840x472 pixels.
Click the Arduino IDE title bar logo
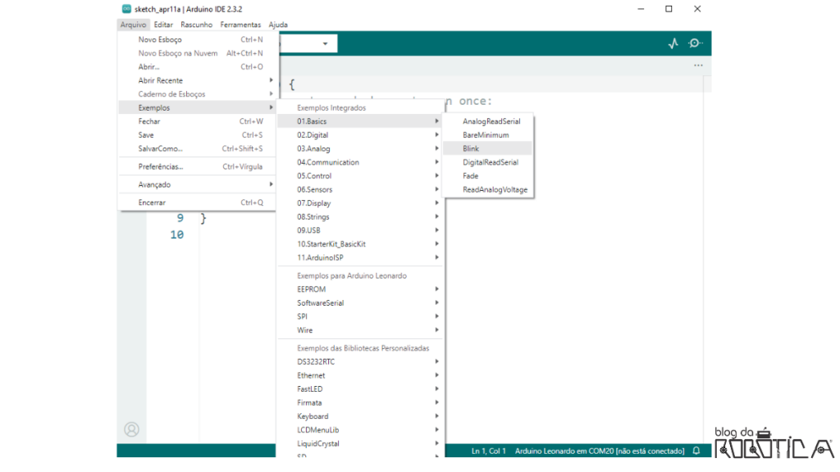tap(126, 8)
